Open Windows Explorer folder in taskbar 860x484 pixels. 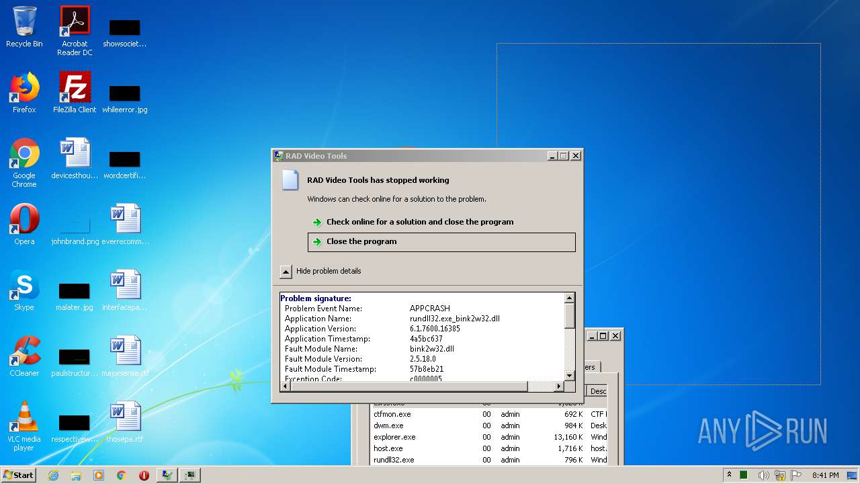(76, 475)
